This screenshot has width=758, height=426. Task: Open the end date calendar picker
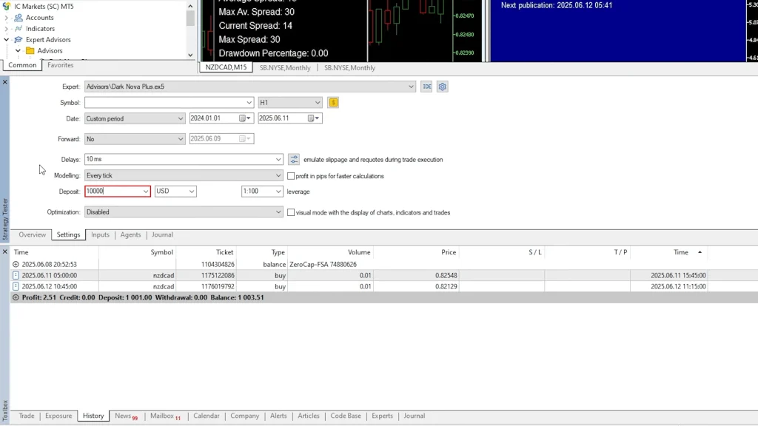click(310, 118)
